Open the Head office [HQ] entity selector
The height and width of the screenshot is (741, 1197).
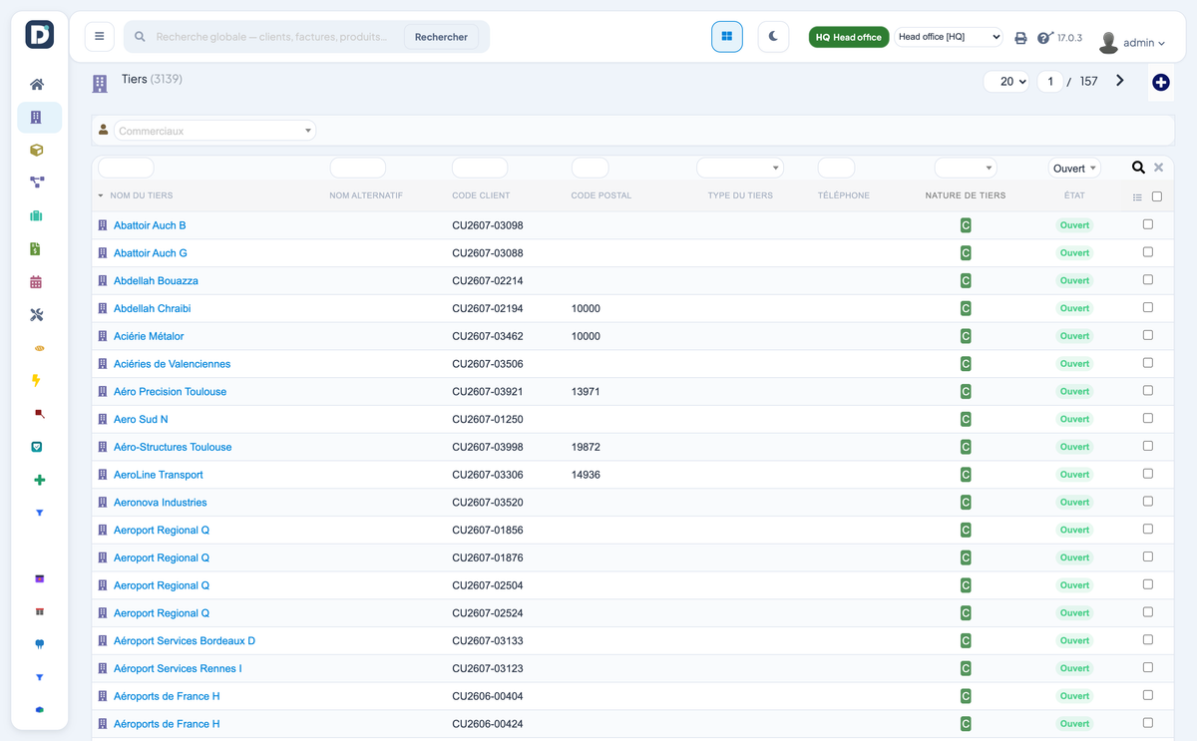[x=949, y=37]
